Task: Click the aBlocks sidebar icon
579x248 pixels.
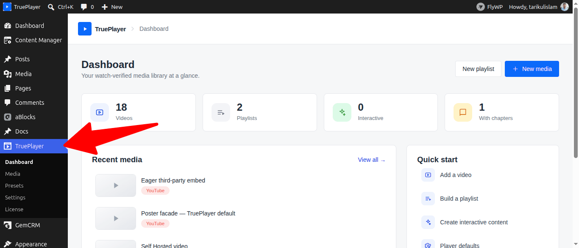Action: tap(7, 117)
